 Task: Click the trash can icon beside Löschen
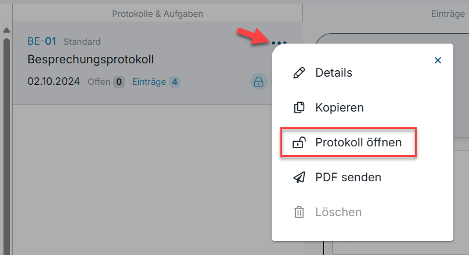coord(299,212)
